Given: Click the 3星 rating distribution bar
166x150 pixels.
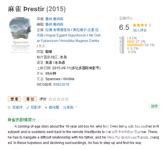Looking at the screenshot, I should (x=135, y=45).
